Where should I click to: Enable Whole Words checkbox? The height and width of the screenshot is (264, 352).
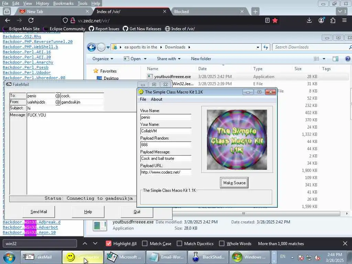pos(222,244)
